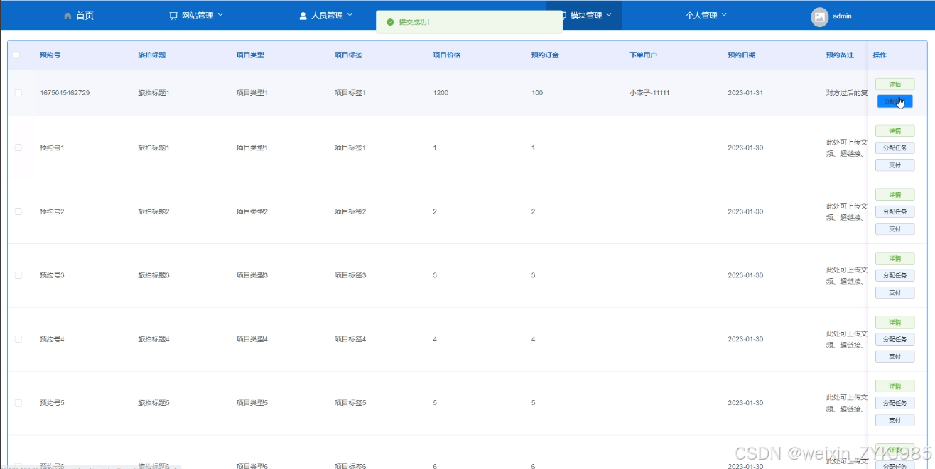Viewport: 935px width, 469px height.
Task: Click 详情 button for 预约号4
Action: click(895, 322)
